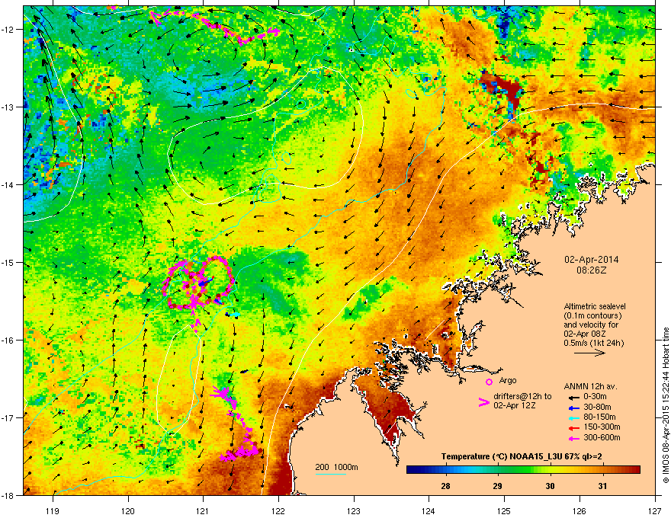Click the longitude label '125'

point(504,510)
